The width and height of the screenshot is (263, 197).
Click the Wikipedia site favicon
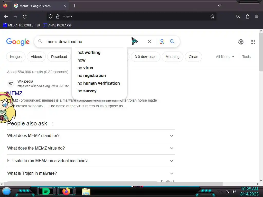[x=11, y=84]
